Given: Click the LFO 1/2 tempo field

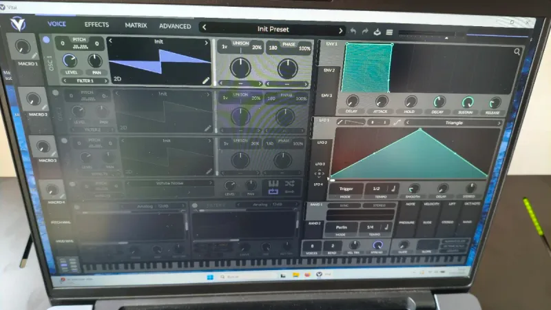Looking at the screenshot, I should click(x=376, y=188).
